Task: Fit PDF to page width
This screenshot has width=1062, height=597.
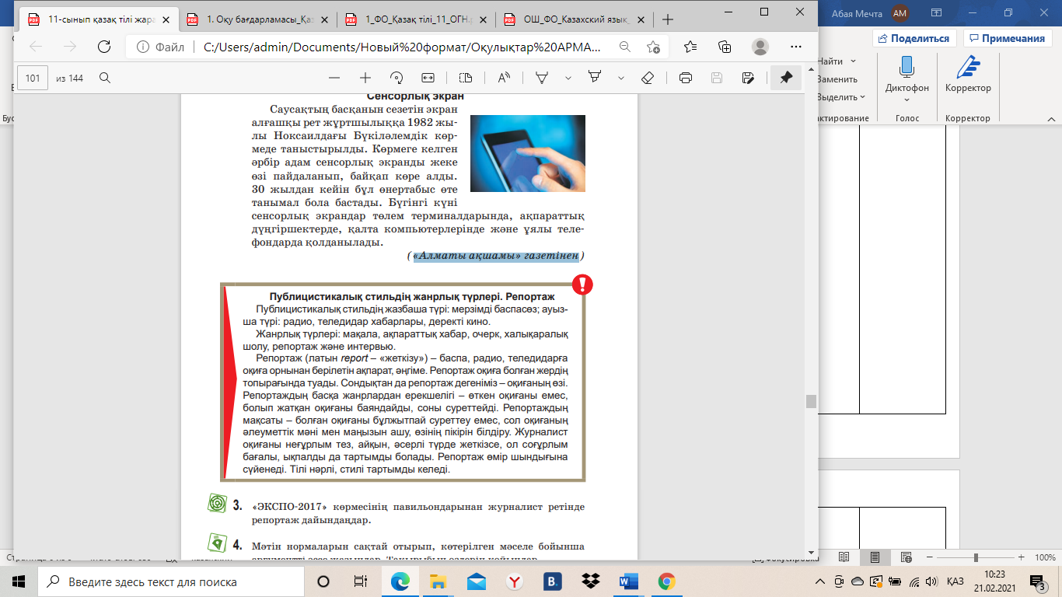Action: point(427,78)
